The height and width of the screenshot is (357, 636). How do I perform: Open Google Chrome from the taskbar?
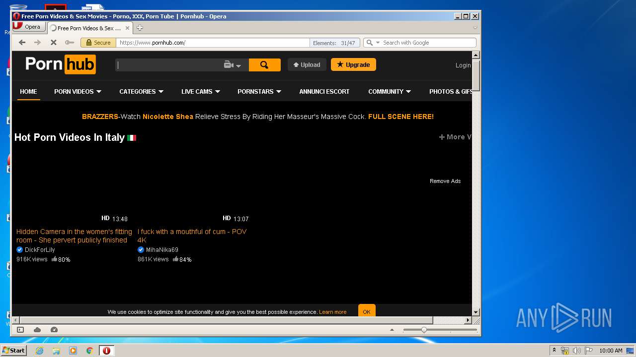(89, 351)
